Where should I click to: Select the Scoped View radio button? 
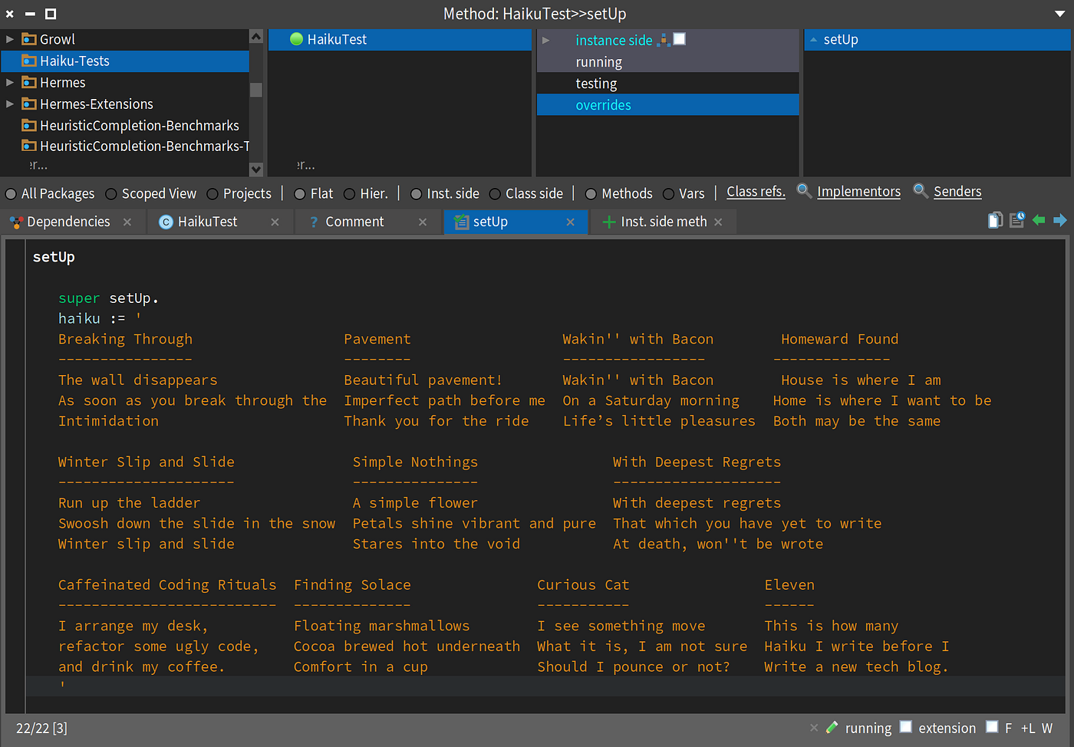click(x=111, y=194)
